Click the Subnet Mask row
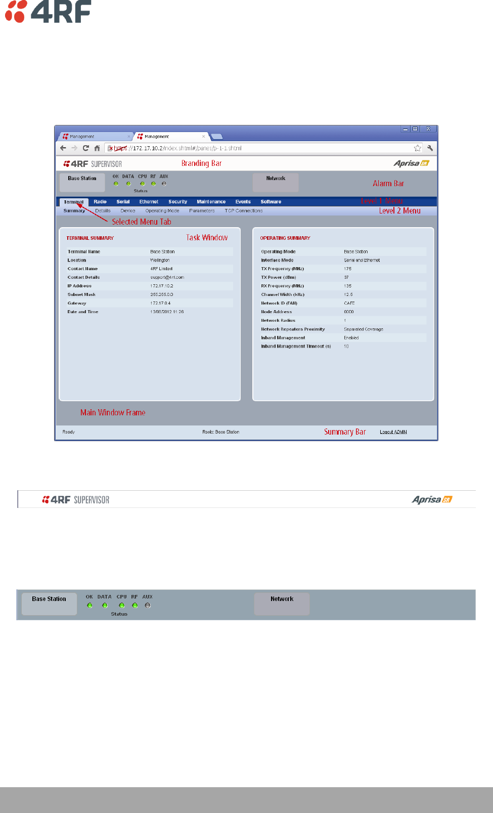The height and width of the screenshot is (813, 493). tap(150, 294)
